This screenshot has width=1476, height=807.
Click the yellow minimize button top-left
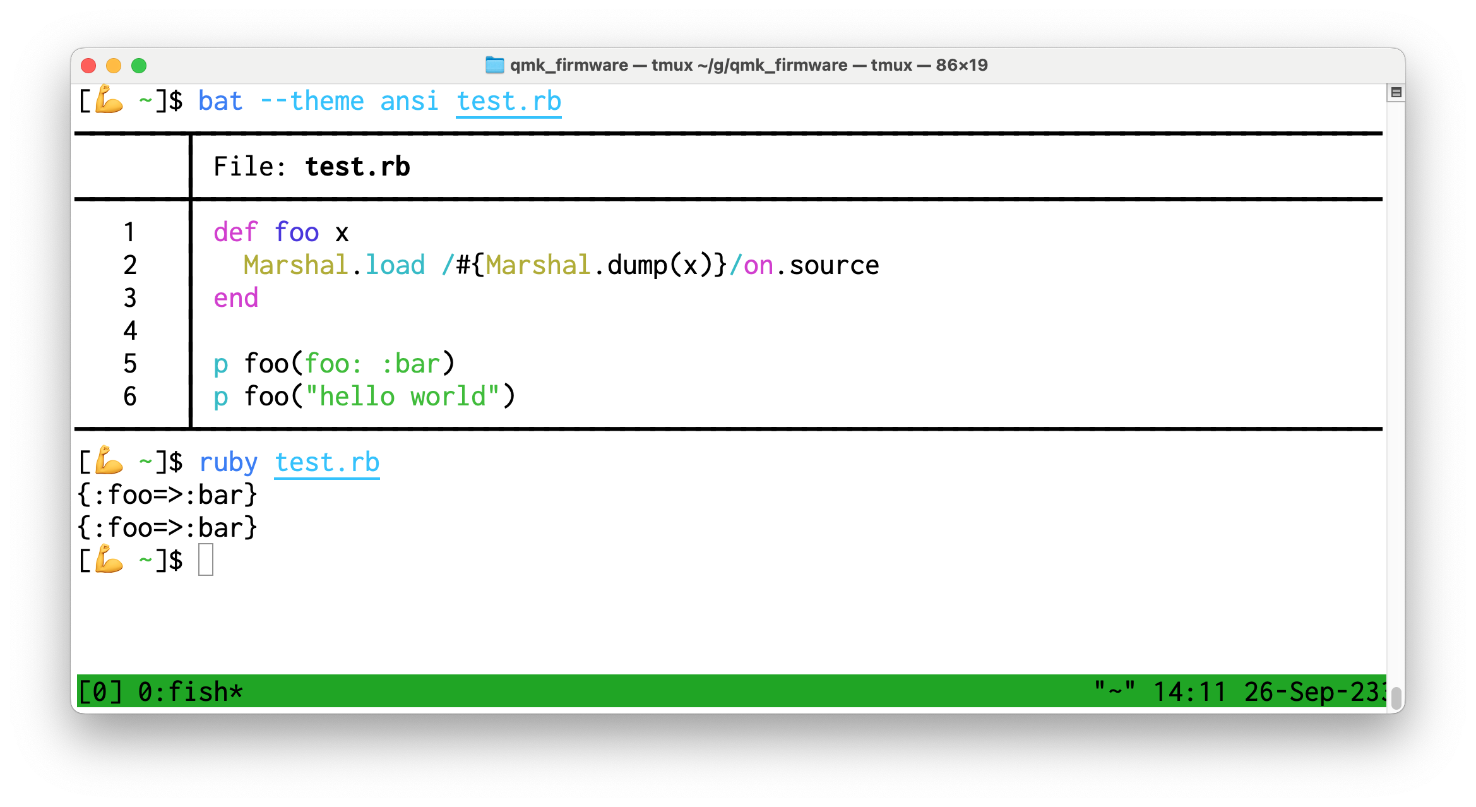[x=112, y=66]
